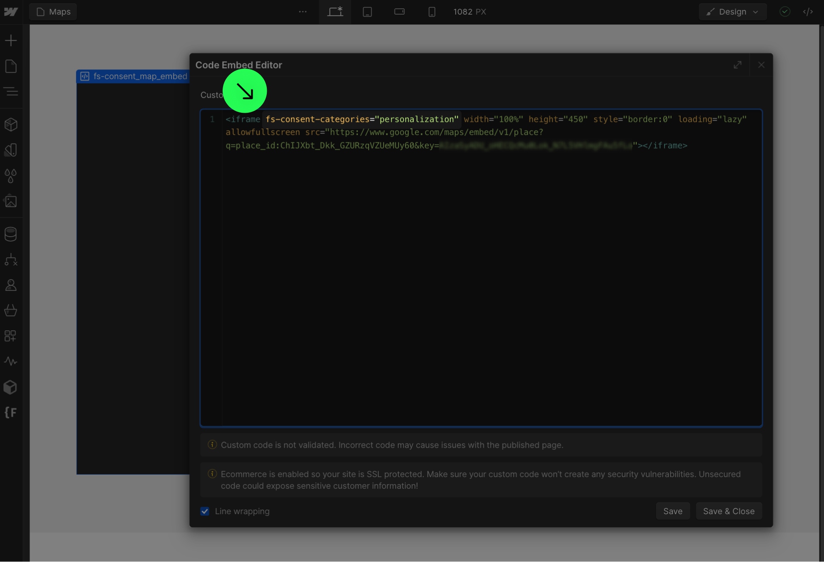824x562 pixels.
Task: Open the Components cube panel
Action: (x=11, y=125)
